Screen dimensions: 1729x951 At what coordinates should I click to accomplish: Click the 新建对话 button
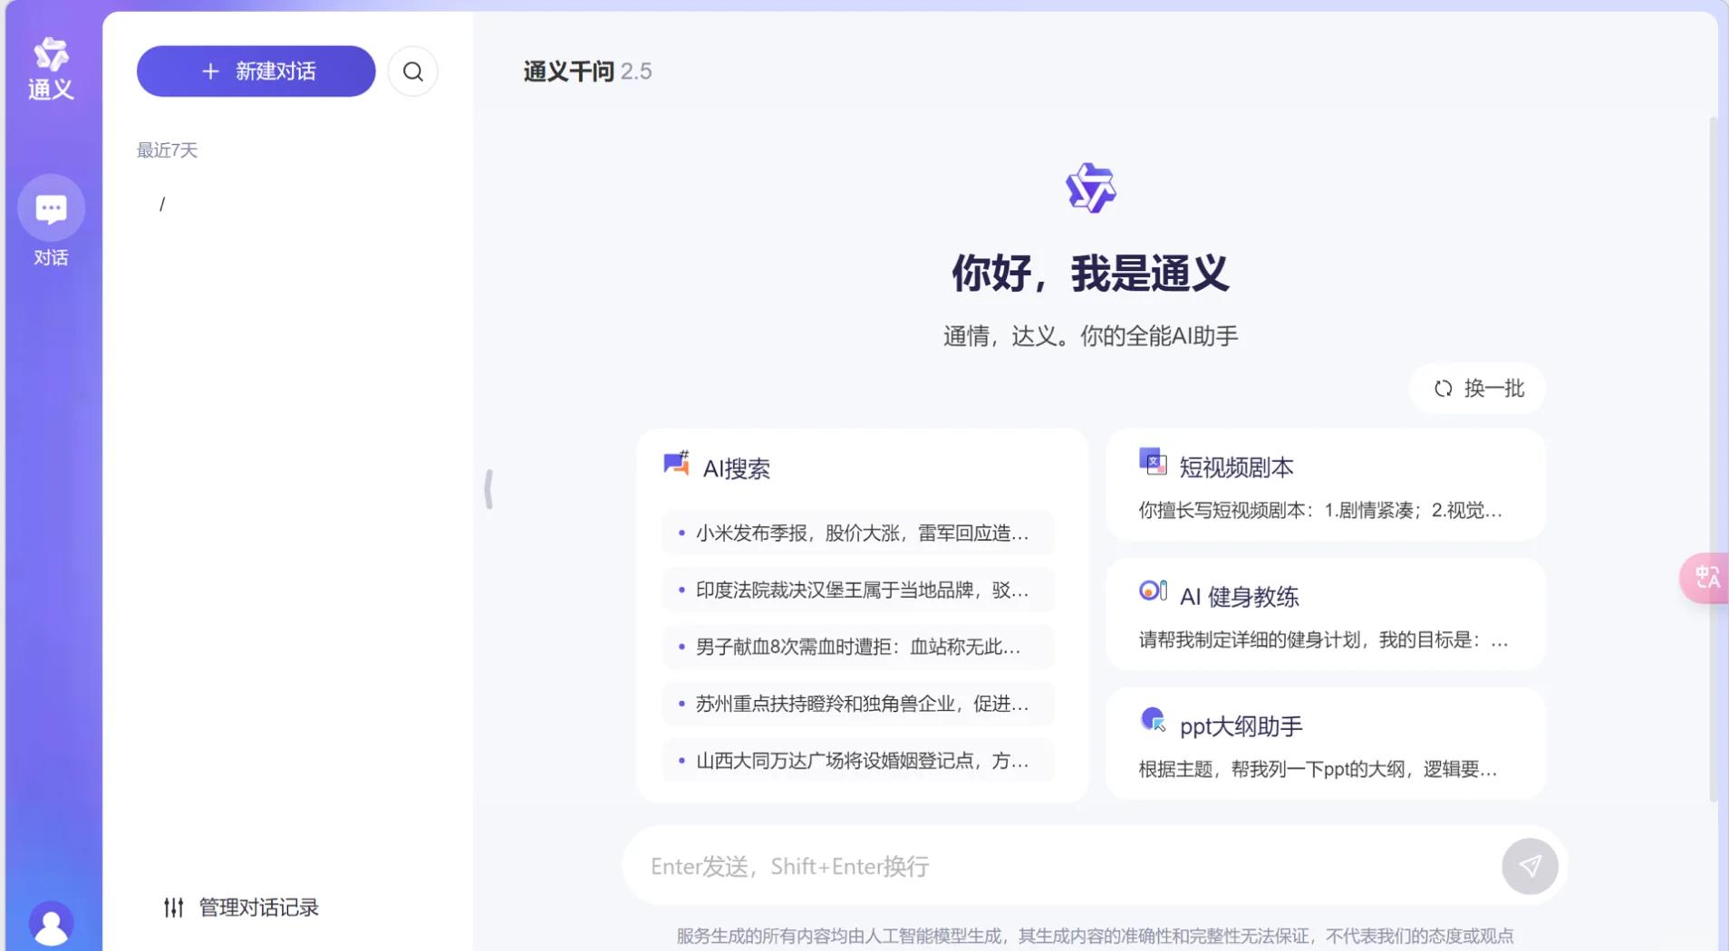pos(256,72)
